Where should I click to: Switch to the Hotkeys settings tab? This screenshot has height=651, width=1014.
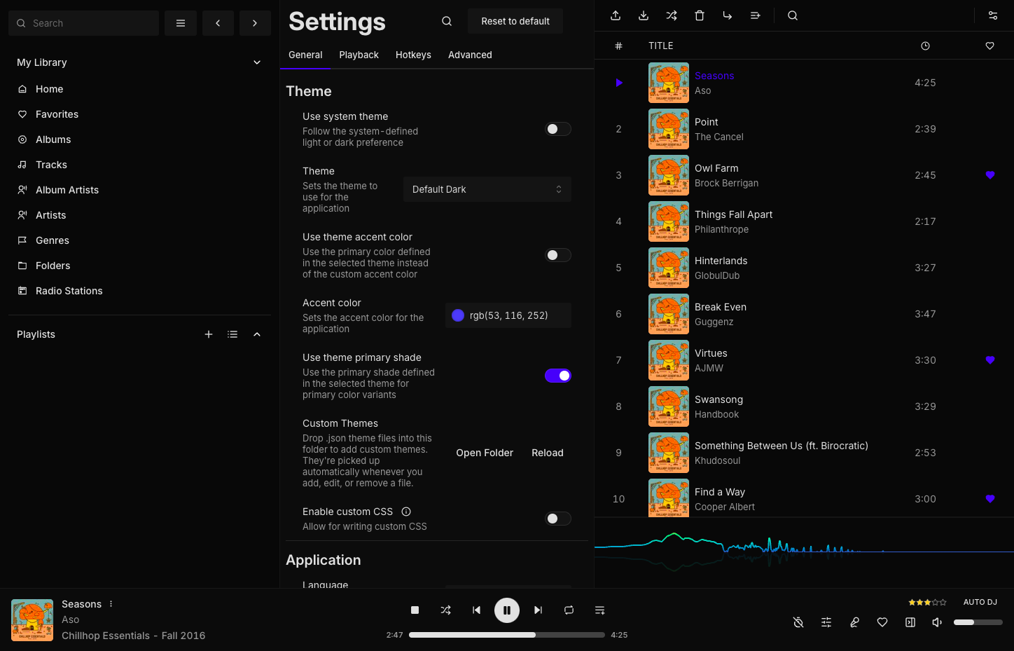coord(413,55)
